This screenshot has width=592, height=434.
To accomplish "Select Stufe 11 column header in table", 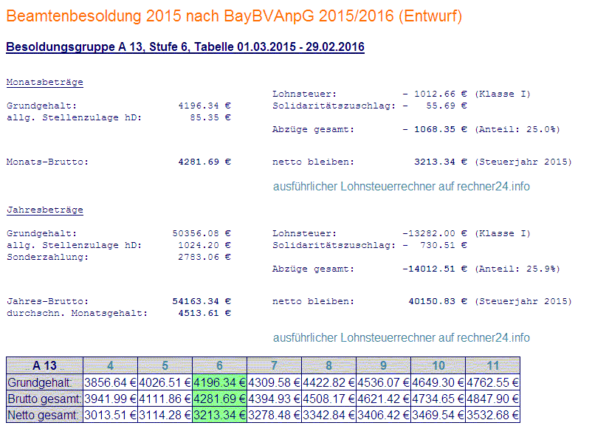I will [492, 365].
